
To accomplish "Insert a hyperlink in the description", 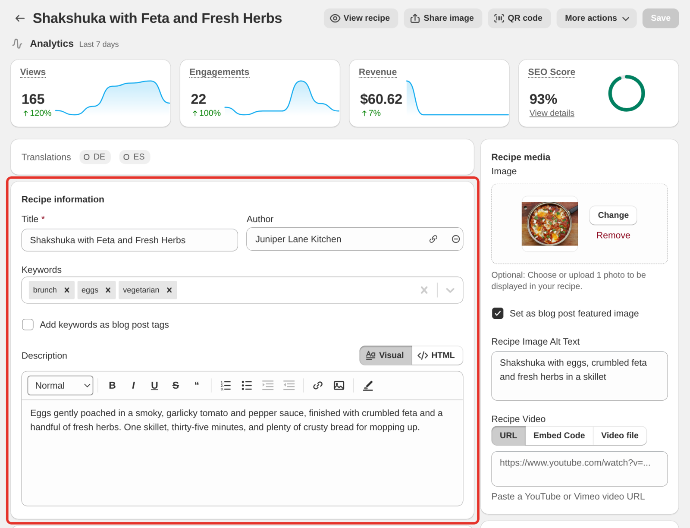I will click(x=318, y=386).
